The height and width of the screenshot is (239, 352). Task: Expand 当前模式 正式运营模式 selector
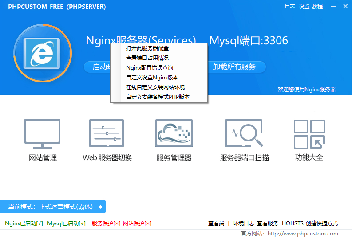[x=53, y=207]
